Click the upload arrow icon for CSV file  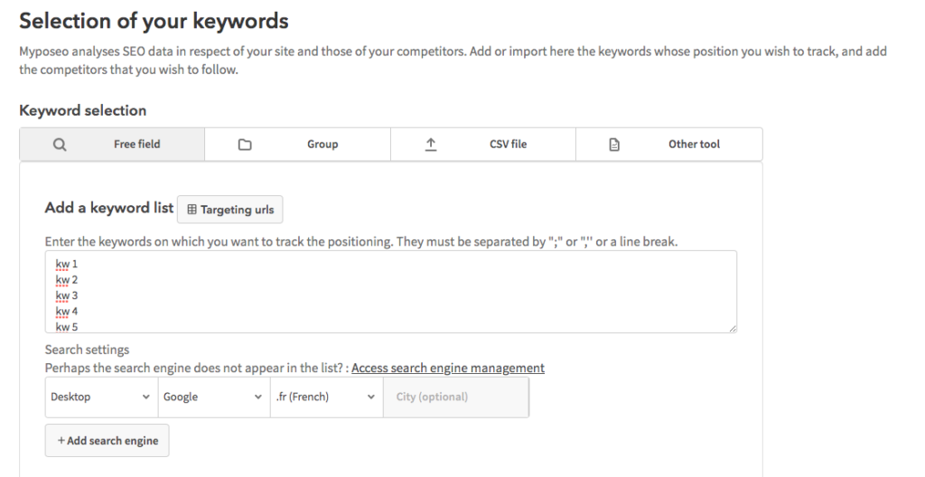tap(431, 145)
